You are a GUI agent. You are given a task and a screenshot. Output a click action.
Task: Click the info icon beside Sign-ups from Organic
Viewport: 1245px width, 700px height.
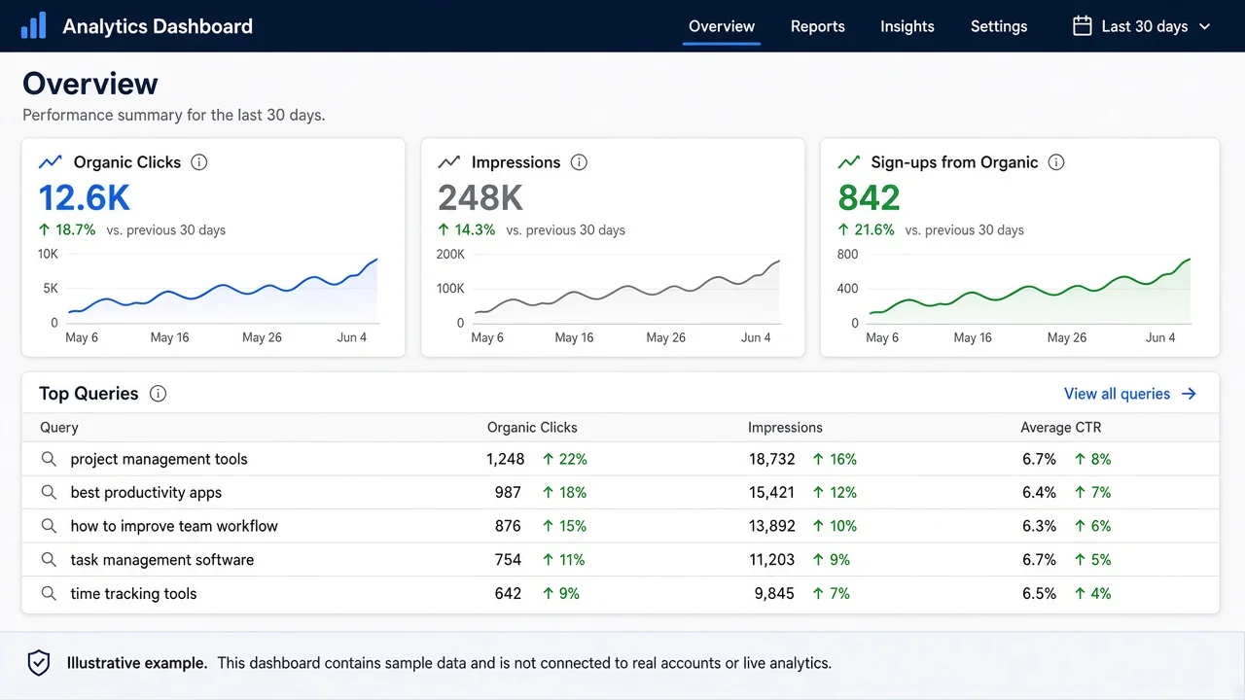pyautogui.click(x=1056, y=162)
